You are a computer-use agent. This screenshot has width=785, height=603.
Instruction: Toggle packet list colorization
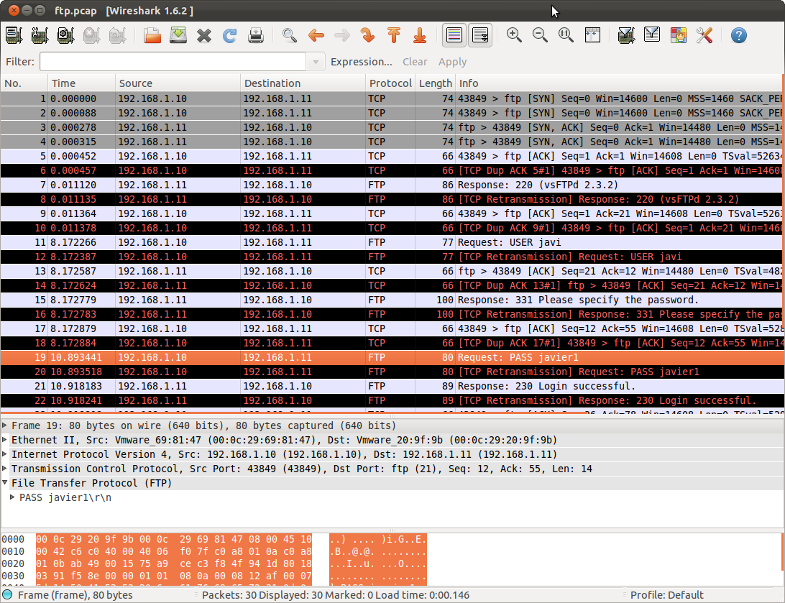tap(454, 34)
